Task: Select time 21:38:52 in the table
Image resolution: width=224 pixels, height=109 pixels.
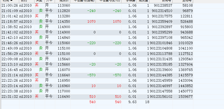Action: (10, 27)
